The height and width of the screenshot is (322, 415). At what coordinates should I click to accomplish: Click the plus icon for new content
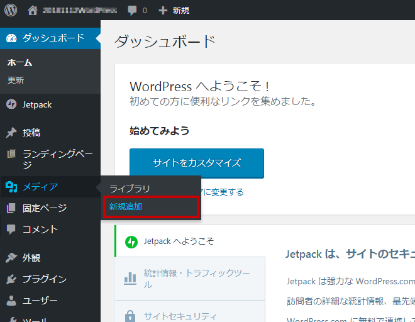[163, 10]
